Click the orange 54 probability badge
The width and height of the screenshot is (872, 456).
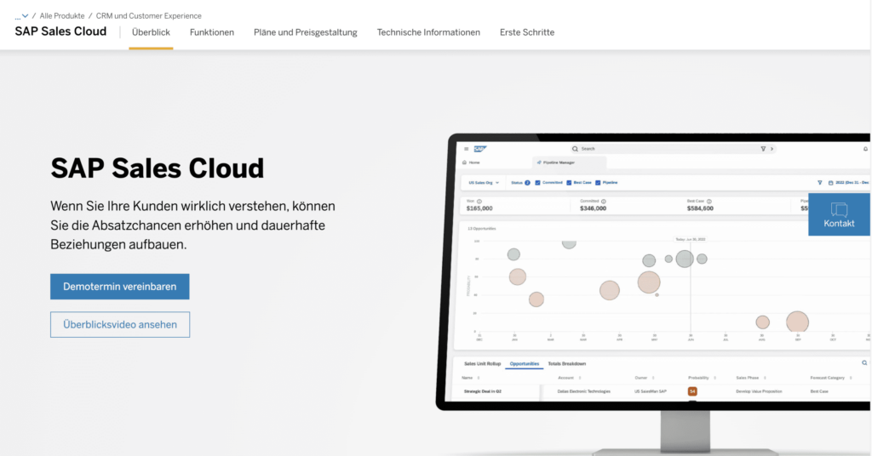tap(692, 391)
